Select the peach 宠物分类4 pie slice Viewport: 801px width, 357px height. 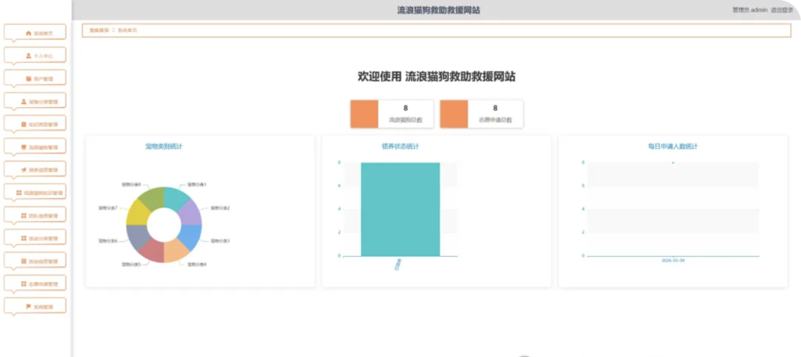(176, 252)
